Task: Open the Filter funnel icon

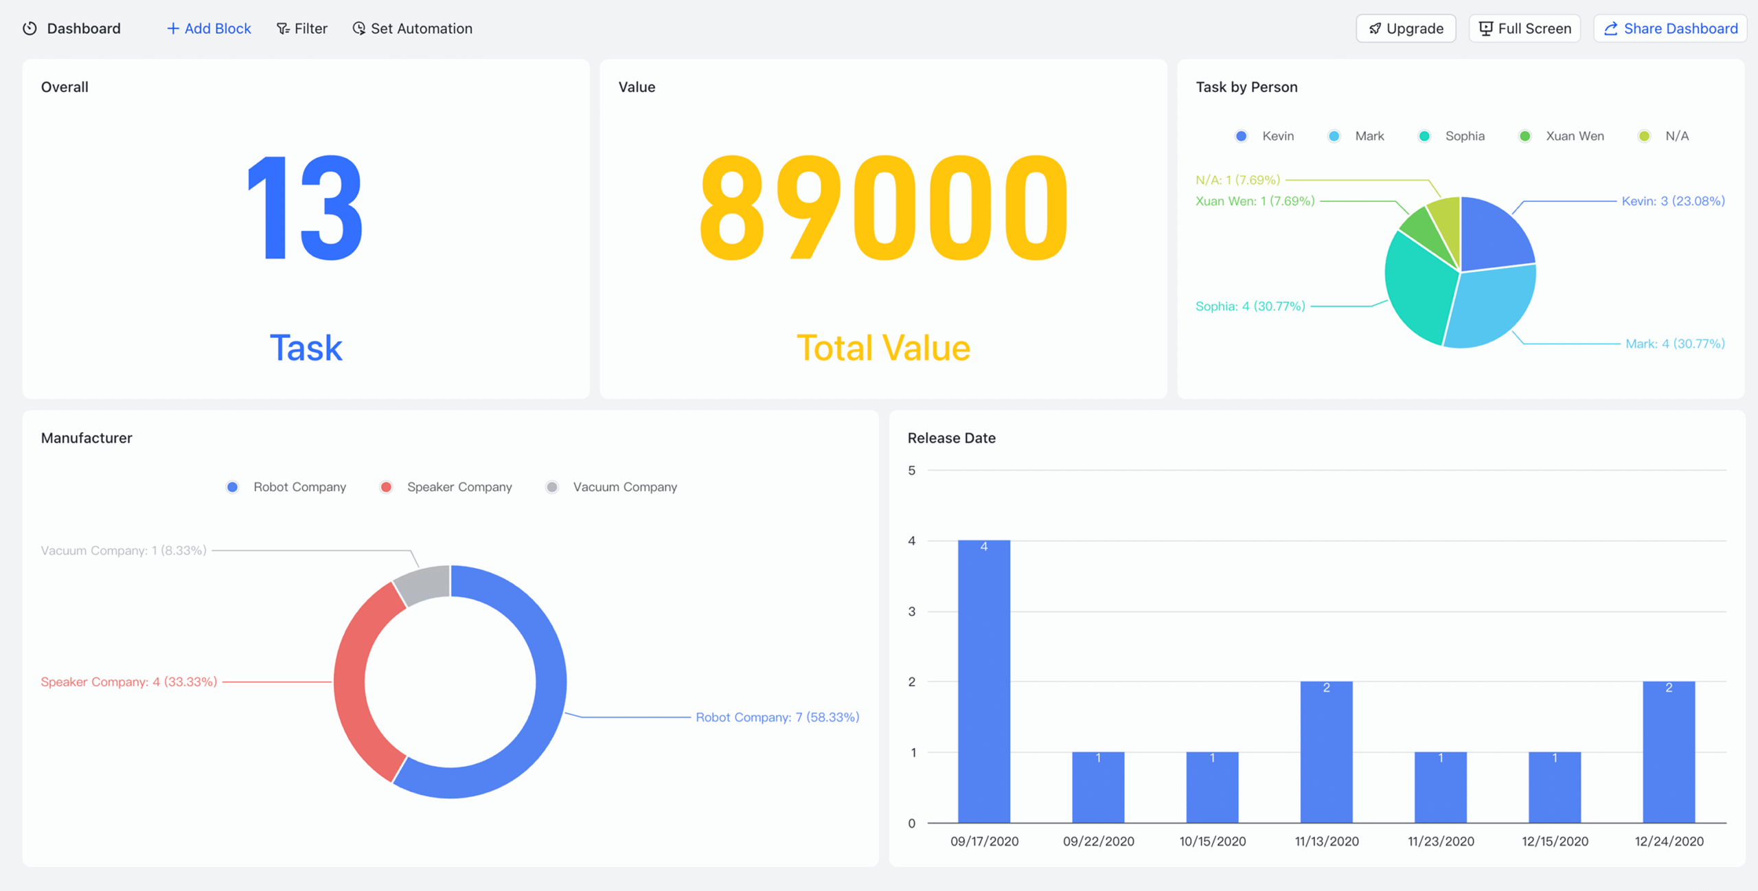Action: tap(282, 28)
